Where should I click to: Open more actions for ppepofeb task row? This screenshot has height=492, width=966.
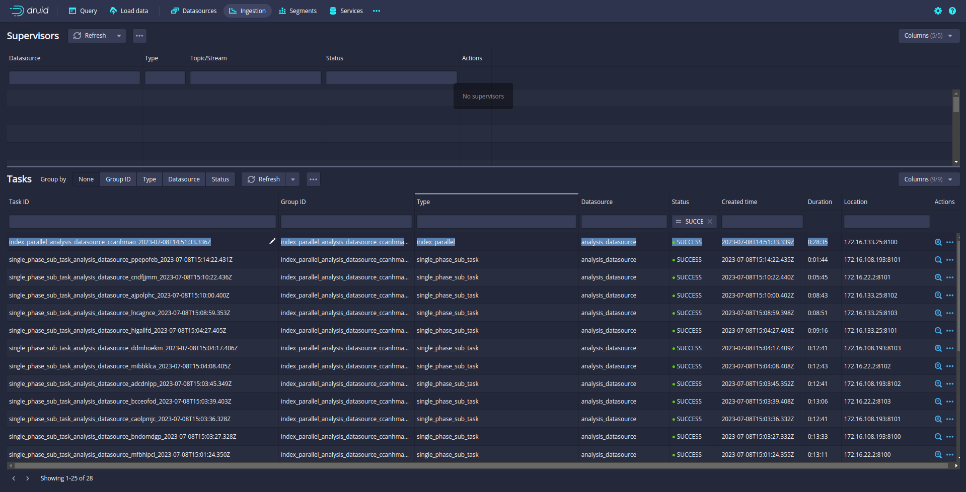point(950,260)
